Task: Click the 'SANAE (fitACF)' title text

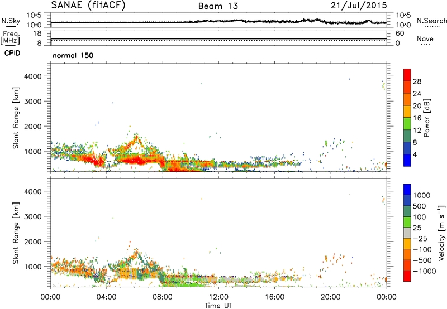Action: click(x=88, y=6)
